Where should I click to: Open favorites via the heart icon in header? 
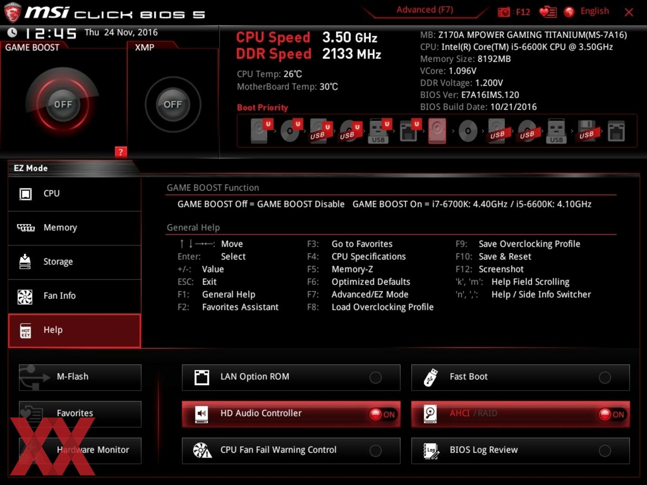(548, 12)
